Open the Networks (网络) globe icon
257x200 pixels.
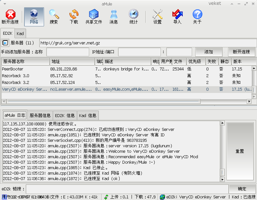(34, 14)
